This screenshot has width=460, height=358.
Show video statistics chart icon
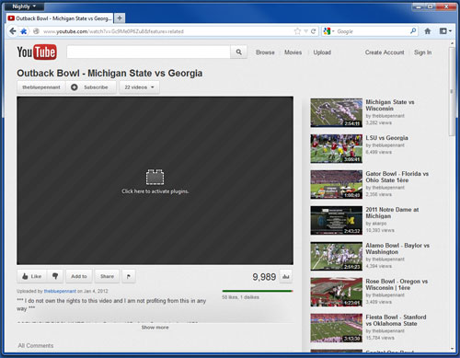pos(286,276)
